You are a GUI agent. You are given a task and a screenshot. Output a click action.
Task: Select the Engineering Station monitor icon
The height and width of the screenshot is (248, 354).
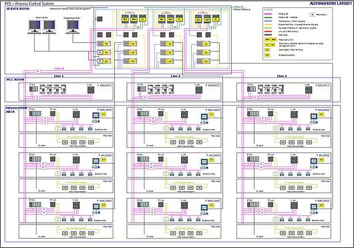click(73, 27)
